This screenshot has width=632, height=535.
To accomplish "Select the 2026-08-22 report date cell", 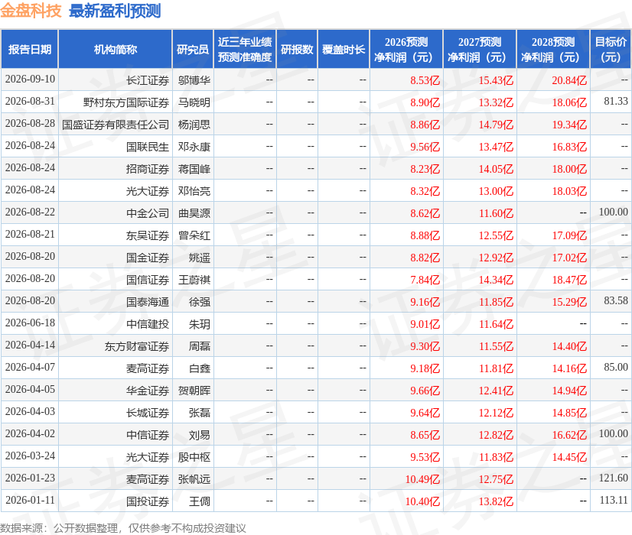I will [x=31, y=212].
